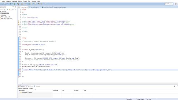
Task: Click the editor horizontal scrollbar
Action: tap(100, 83)
